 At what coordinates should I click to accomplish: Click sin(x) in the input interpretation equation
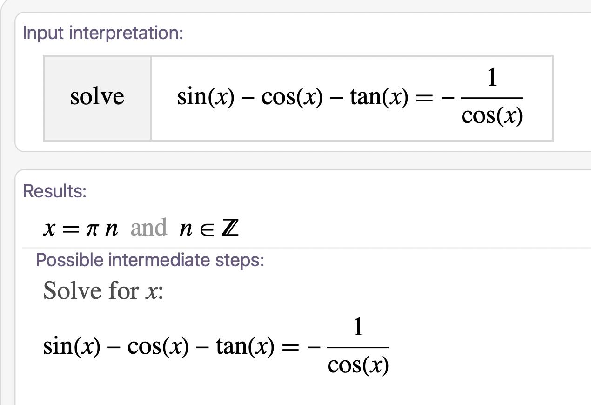click(x=206, y=97)
